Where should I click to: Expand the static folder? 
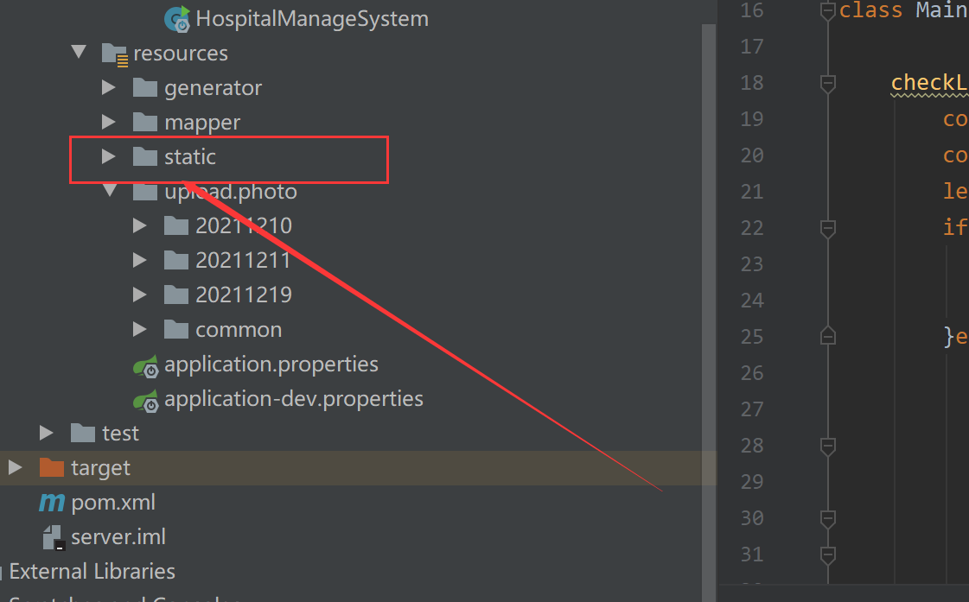pos(109,156)
